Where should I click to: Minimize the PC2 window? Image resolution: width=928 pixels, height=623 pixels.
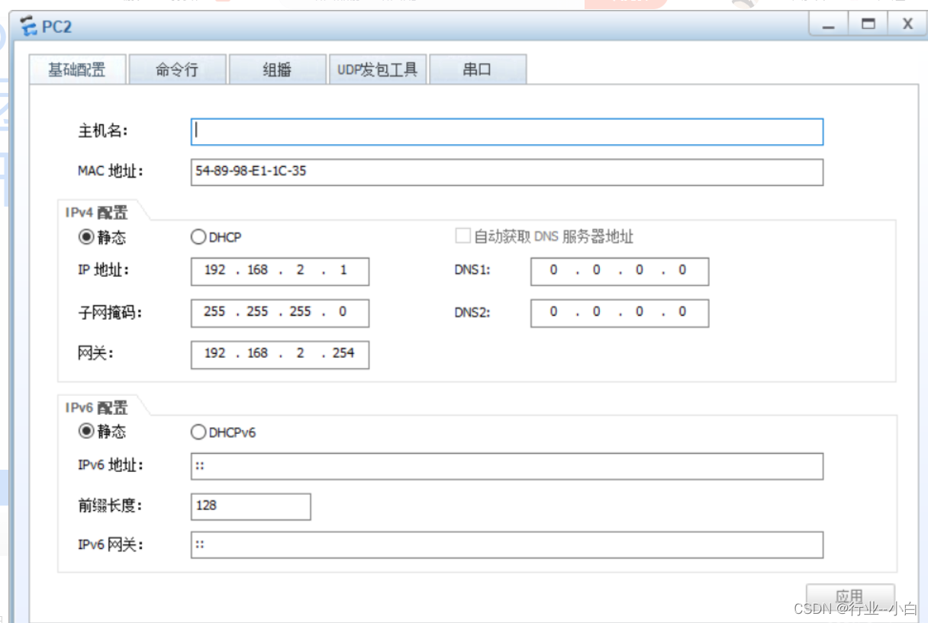click(x=829, y=24)
